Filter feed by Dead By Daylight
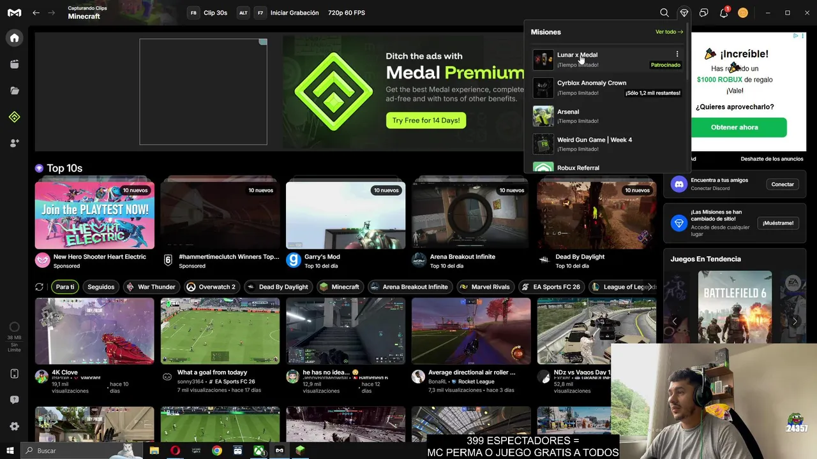Viewport: 817px width, 459px height. [278, 287]
